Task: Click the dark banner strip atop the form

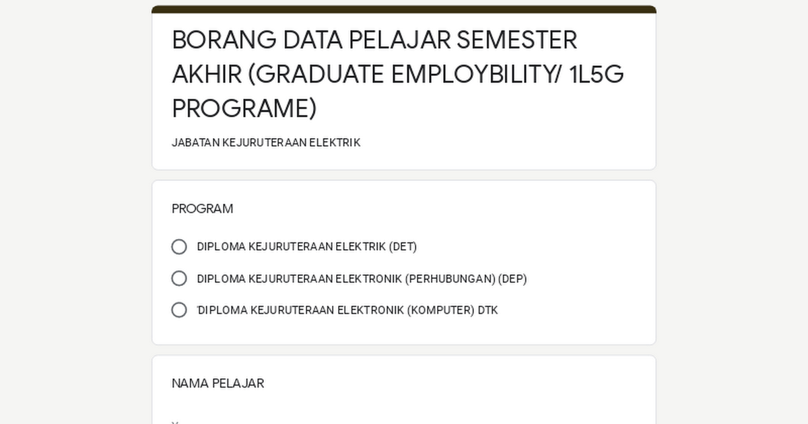Action: click(x=404, y=9)
